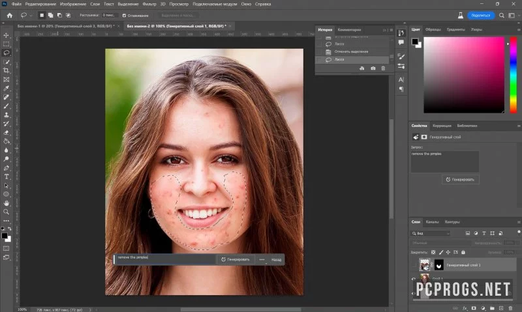Select the Horizontal Type tool
This screenshot has width=522, height=312.
(6, 177)
